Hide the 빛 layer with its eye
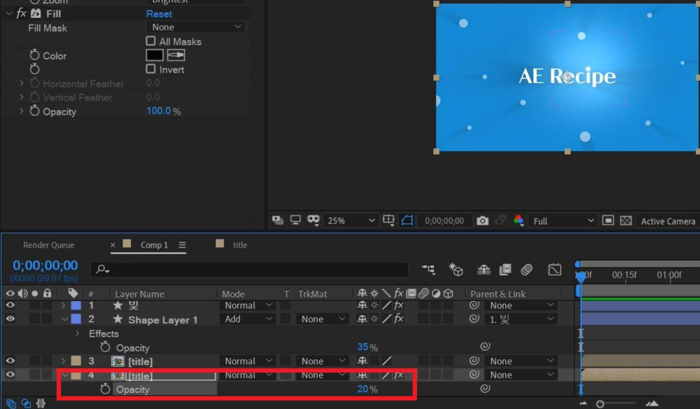The image size is (700, 409). tap(10, 305)
